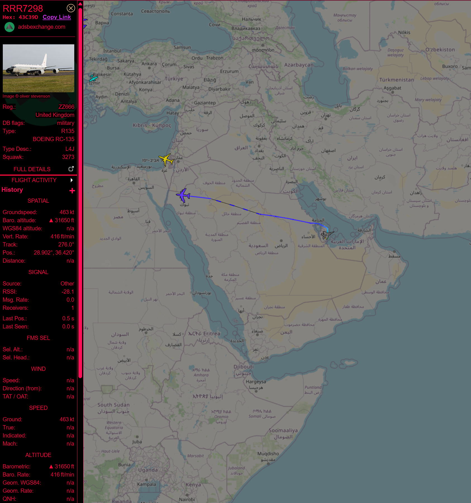Click scrollbar up arrow at sidebar top
This screenshot has height=503, width=471.
[80, 4]
